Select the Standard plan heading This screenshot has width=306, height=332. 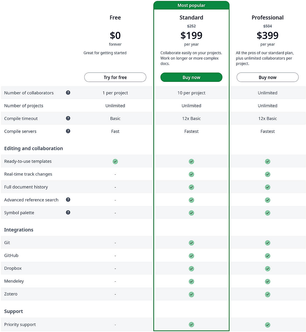[x=191, y=17]
